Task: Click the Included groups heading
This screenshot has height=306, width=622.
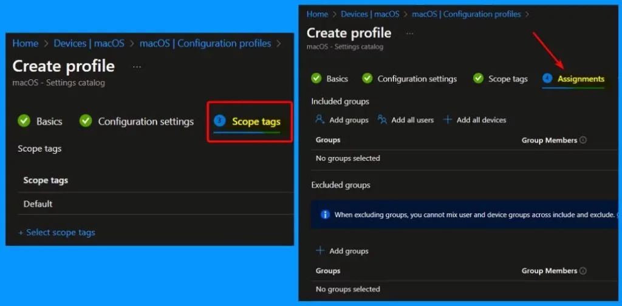Action: click(x=340, y=101)
